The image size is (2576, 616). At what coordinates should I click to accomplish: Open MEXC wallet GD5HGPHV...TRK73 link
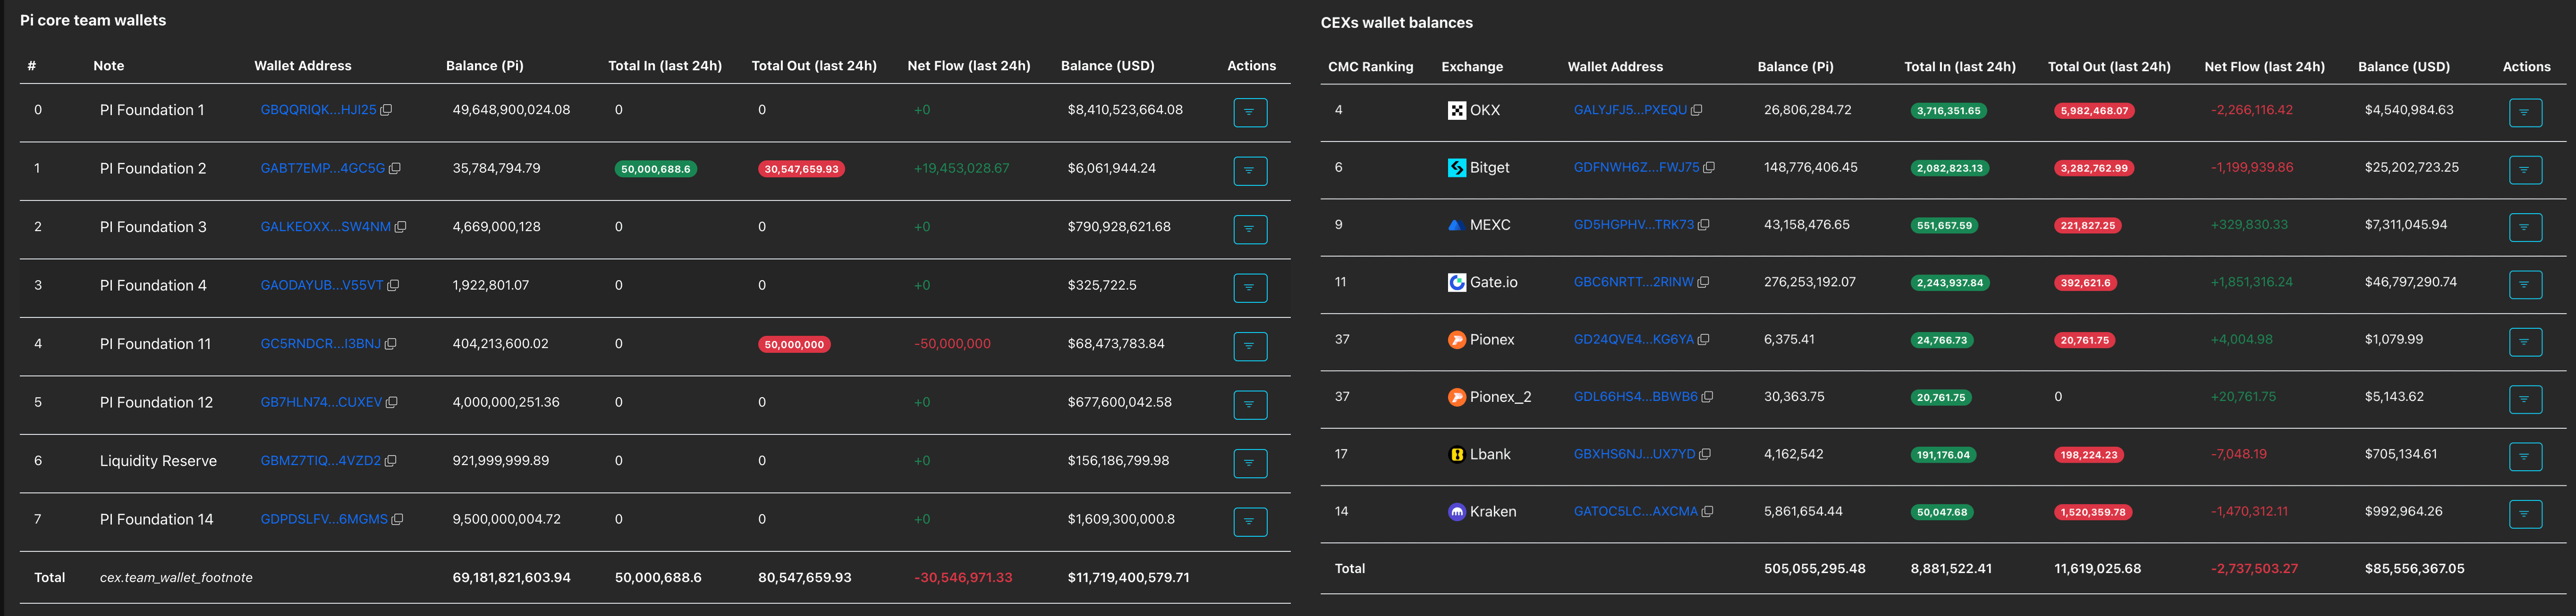1633,225
